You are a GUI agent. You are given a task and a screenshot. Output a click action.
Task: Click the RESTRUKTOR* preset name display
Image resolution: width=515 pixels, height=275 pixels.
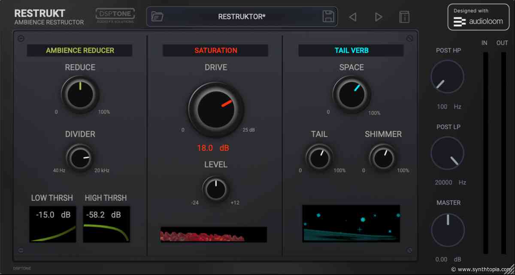pyautogui.click(x=242, y=17)
